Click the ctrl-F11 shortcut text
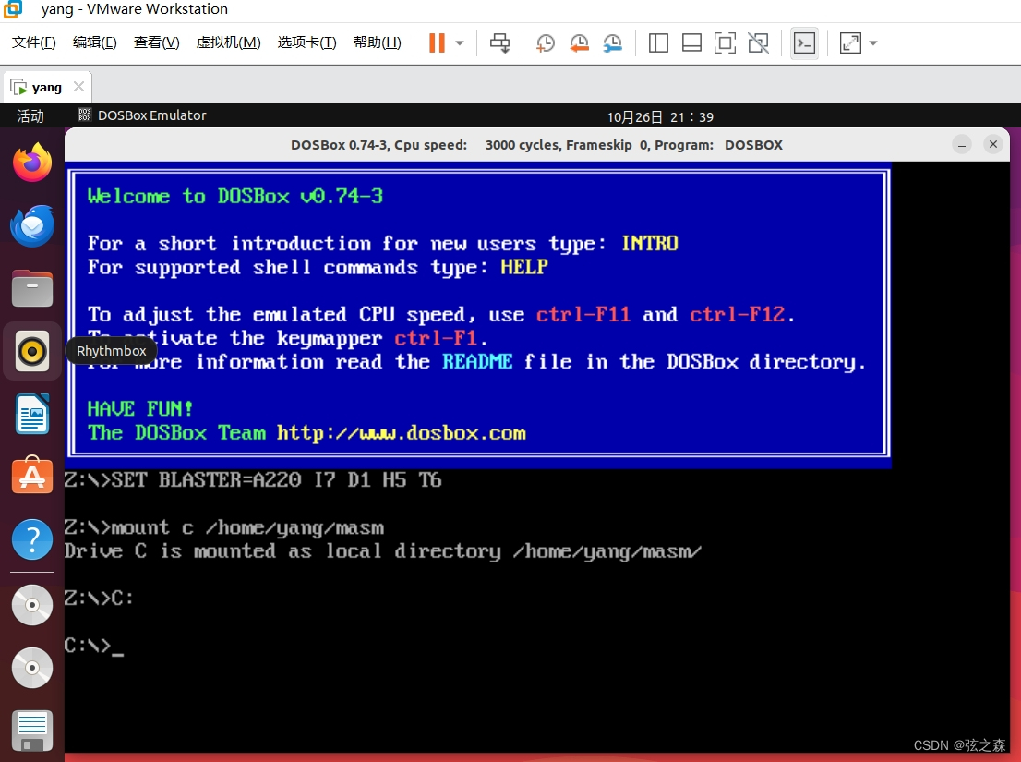Screen dimensions: 1021x762 pos(583,315)
